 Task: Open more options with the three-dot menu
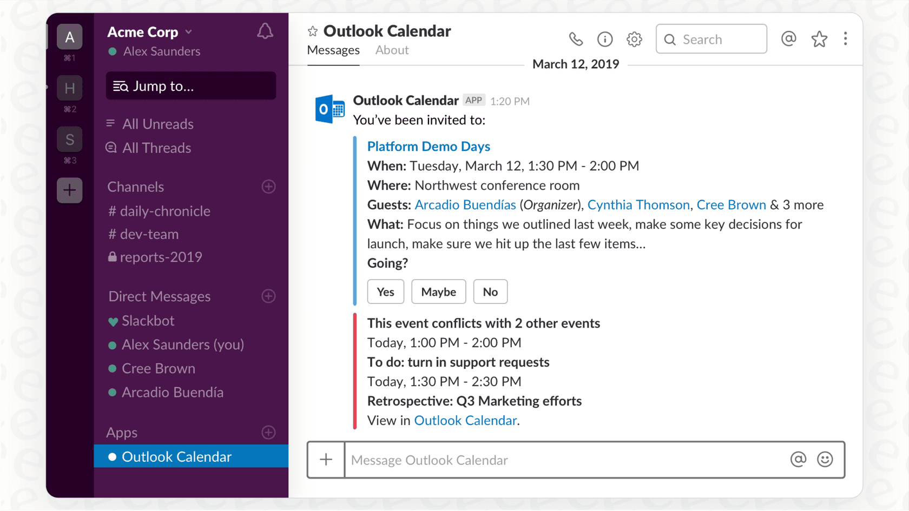point(845,38)
